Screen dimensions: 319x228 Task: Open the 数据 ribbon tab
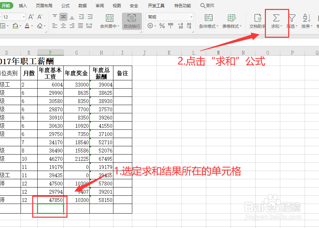click(82, 5)
